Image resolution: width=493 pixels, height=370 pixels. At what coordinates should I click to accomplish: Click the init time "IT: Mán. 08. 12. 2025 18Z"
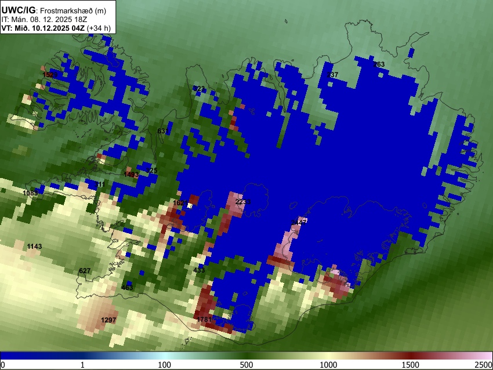[x=44, y=20]
